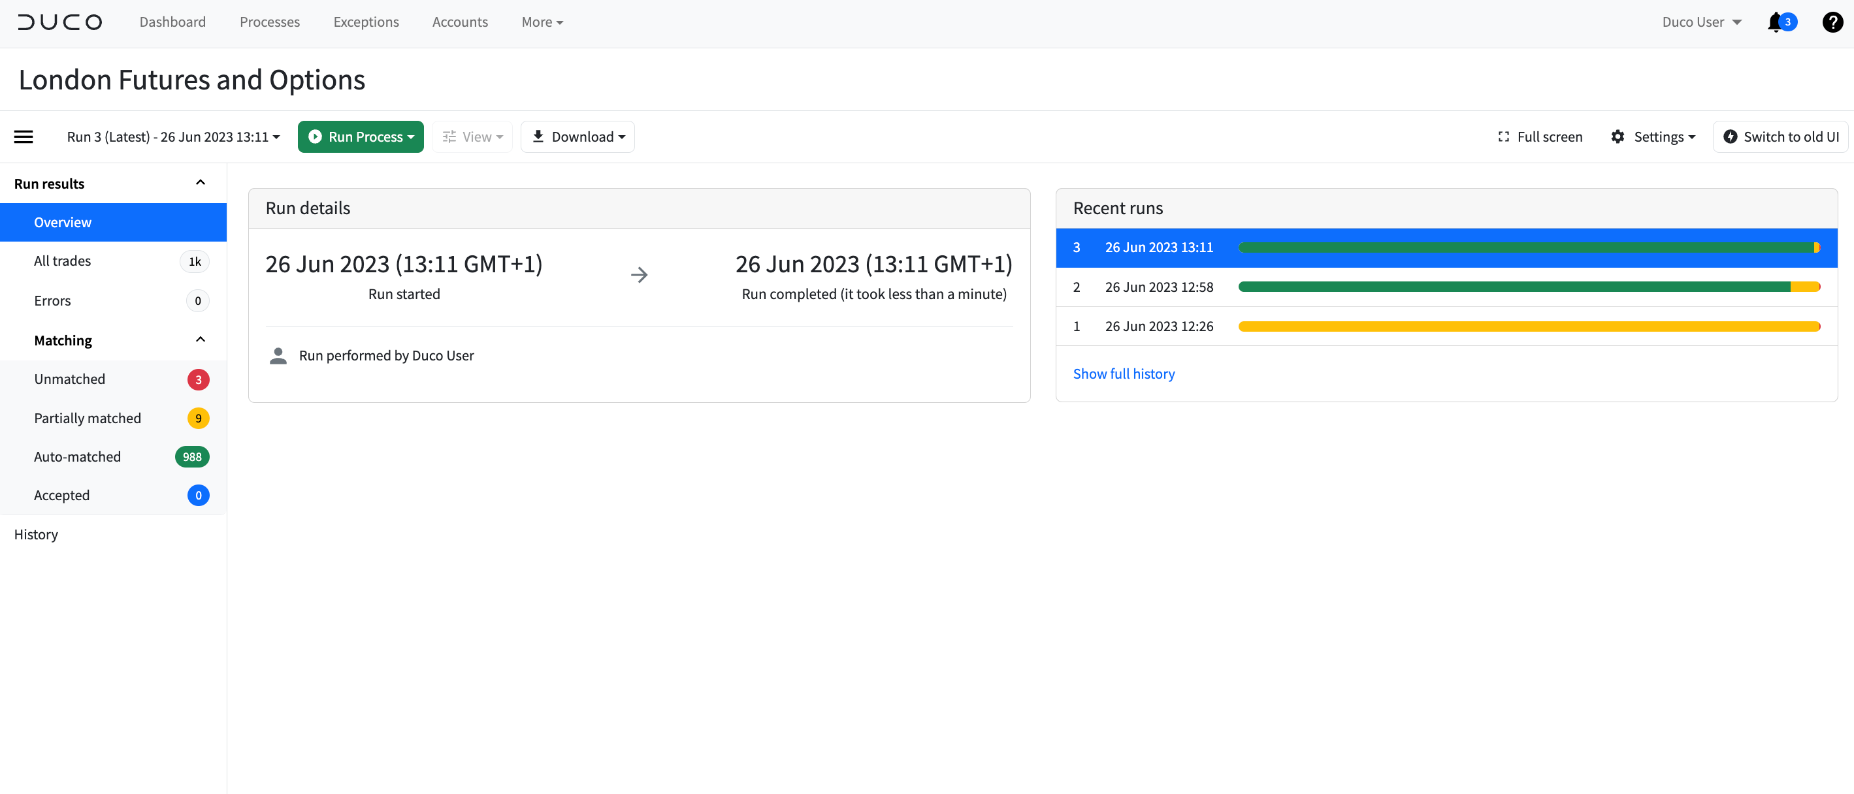Open the hamburger menu icon
Viewport: 1854px width, 794px height.
pyautogui.click(x=23, y=136)
